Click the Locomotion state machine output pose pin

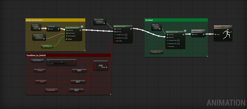tap(40, 29)
